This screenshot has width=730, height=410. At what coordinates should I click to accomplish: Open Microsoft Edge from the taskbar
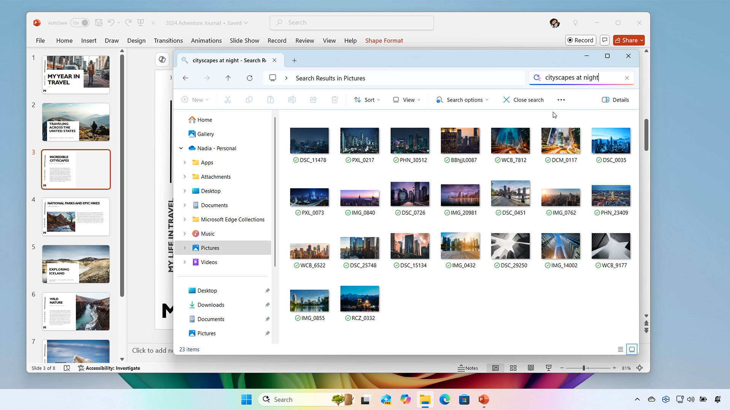tap(444, 399)
